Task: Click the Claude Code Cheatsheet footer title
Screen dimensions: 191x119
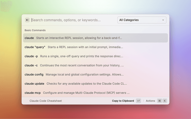Action: [x=46, y=101]
